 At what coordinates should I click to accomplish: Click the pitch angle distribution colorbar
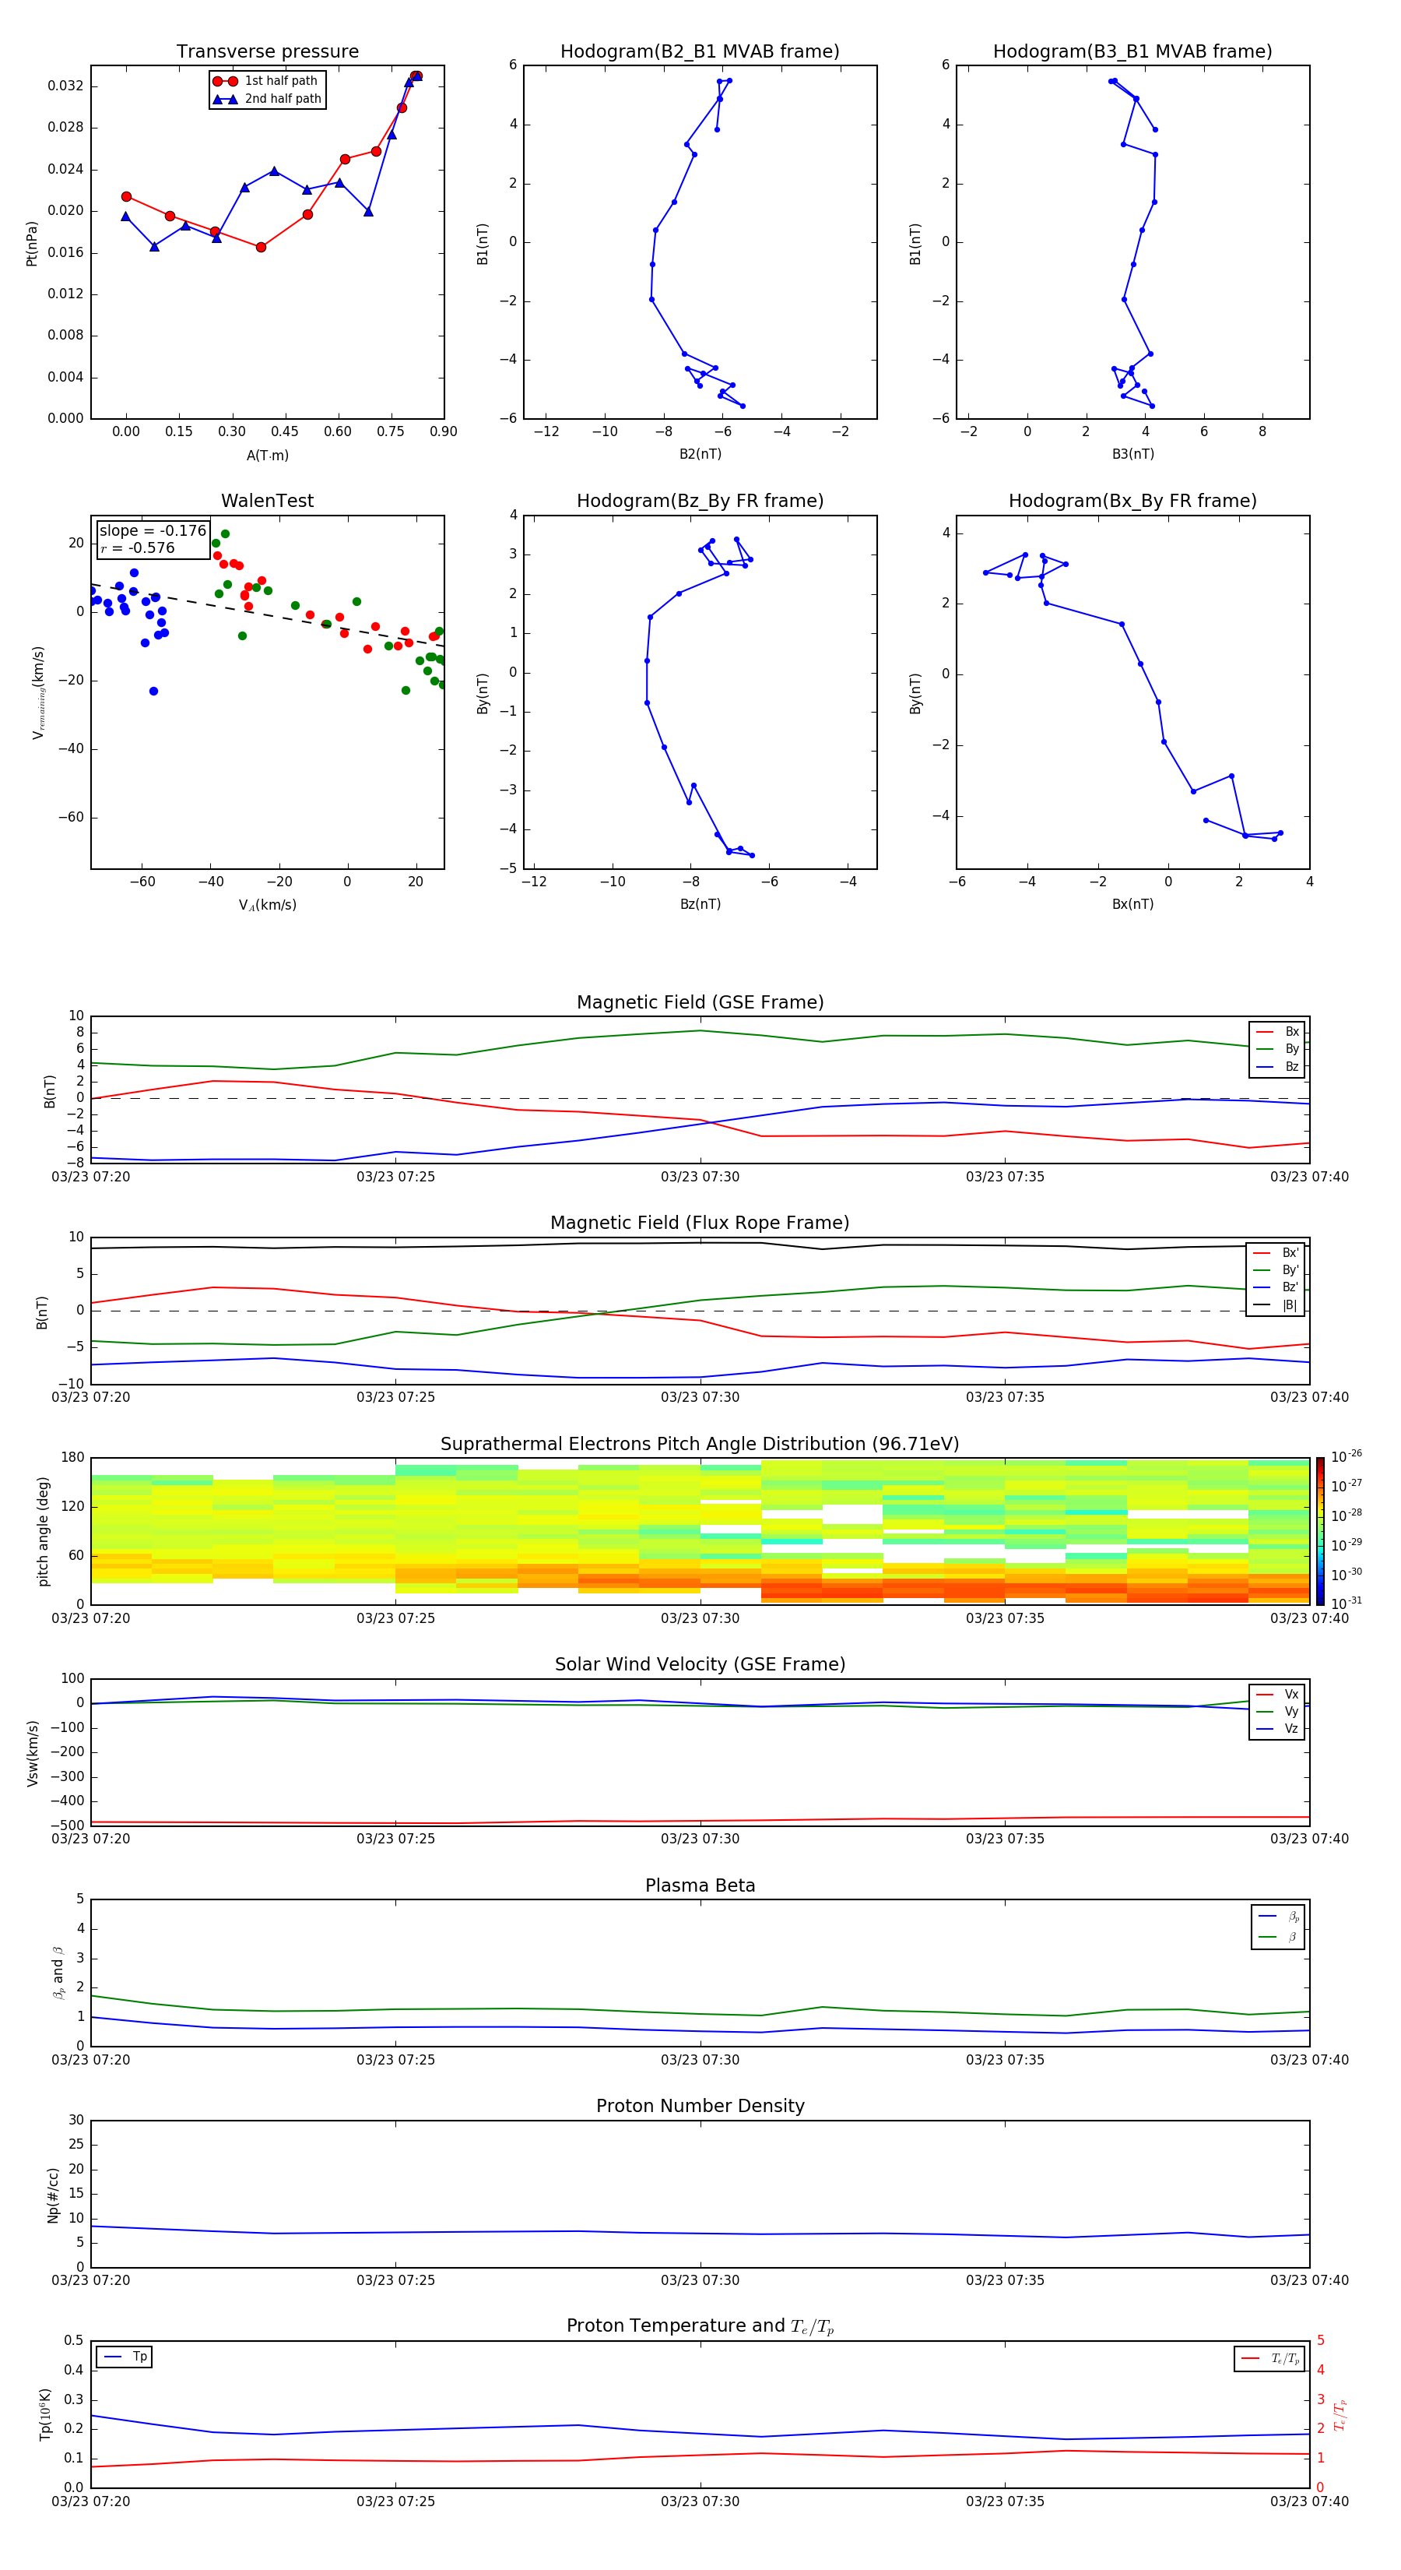coord(1319,1530)
